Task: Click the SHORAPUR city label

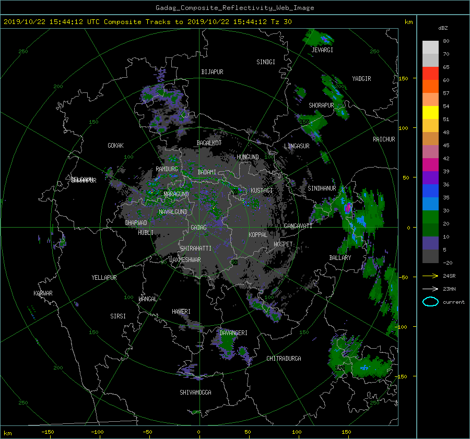Action: (x=321, y=105)
